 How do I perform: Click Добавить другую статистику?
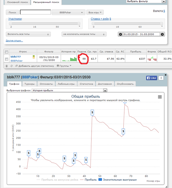pyautogui.click(x=35, y=66)
